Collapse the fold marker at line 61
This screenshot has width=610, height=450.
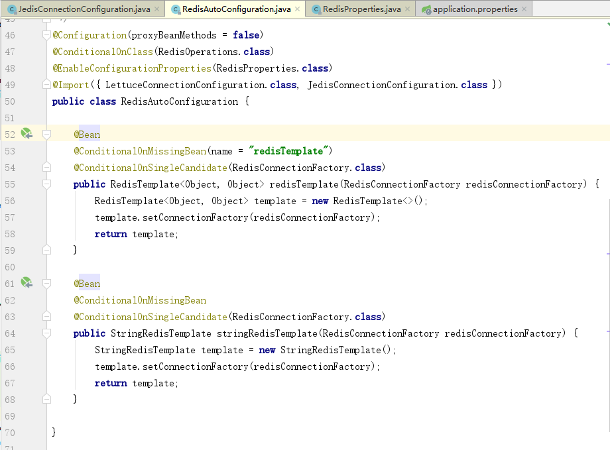click(46, 284)
